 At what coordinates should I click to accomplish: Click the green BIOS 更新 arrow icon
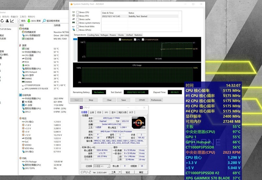click(29, 21)
